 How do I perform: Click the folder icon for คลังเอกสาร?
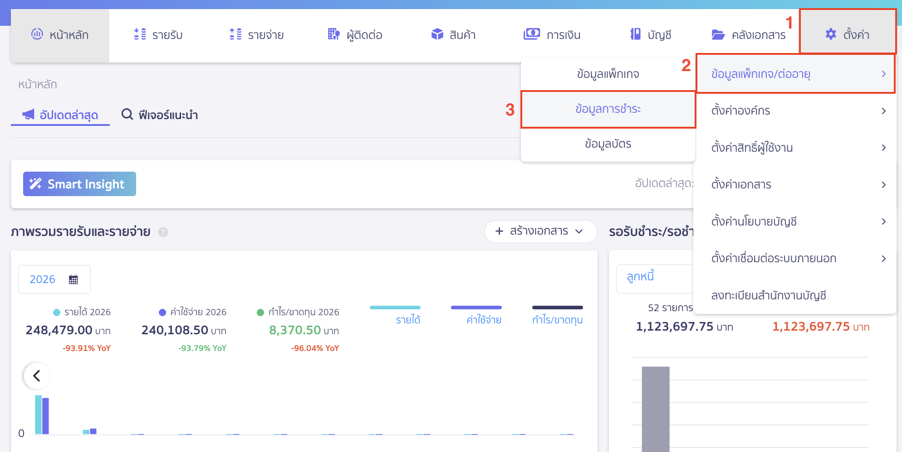[x=718, y=35]
